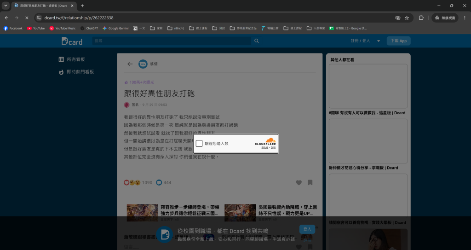Image resolution: width=471 pixels, height=250 pixels.
Task: Open thumbnail above #閒聊 有沒有人可以救救我
Action: point(368,86)
